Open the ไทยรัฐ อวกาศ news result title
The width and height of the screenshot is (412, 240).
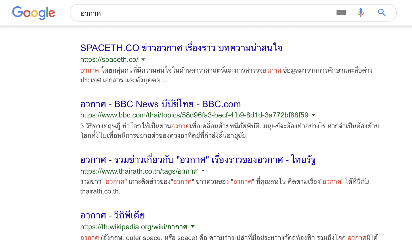tap(198, 160)
